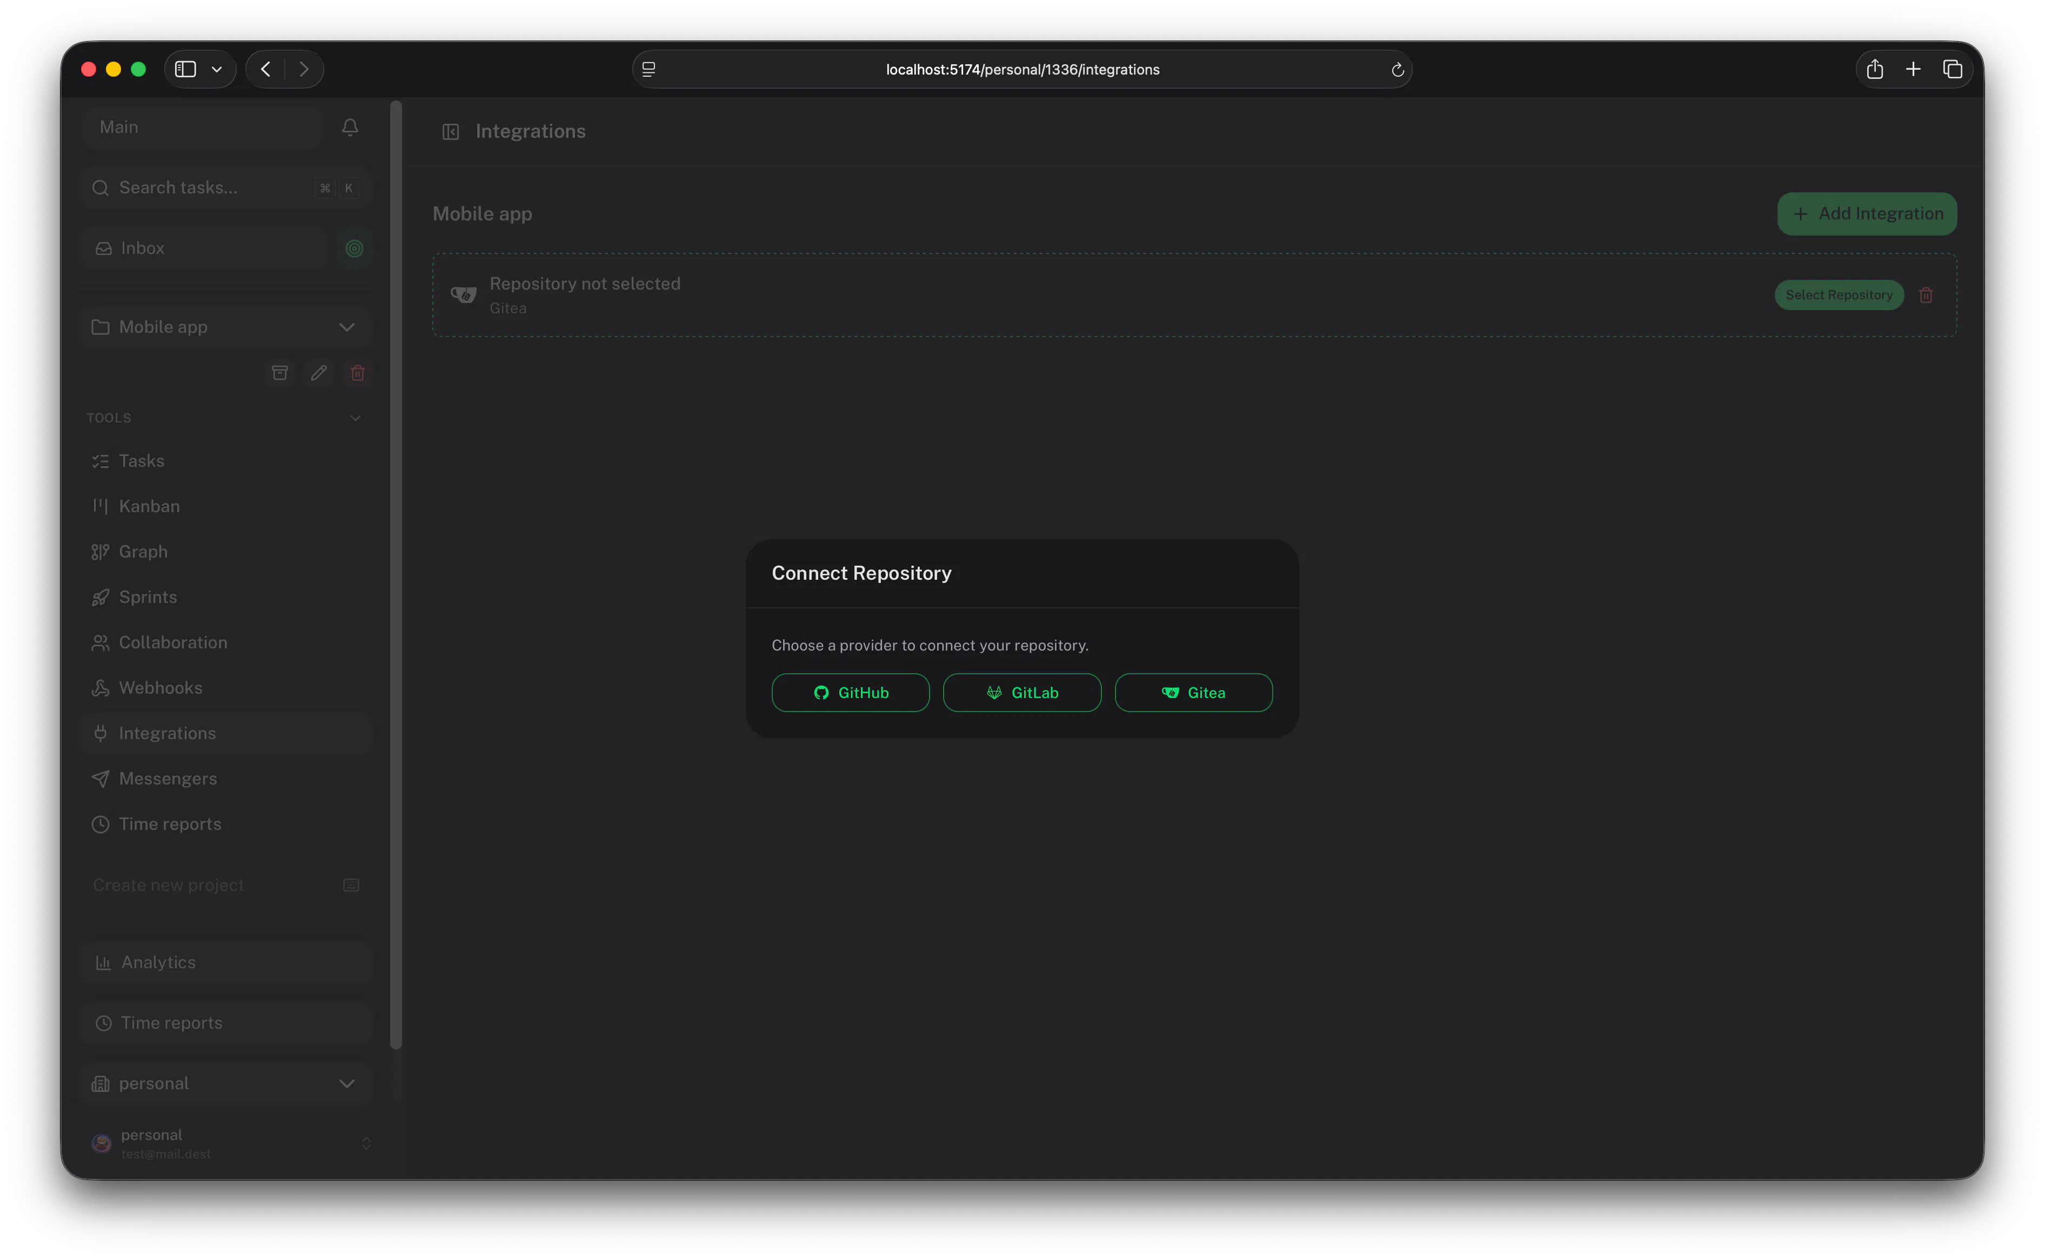Open Collaboration in sidebar
The width and height of the screenshot is (2045, 1260).
(x=225, y=642)
